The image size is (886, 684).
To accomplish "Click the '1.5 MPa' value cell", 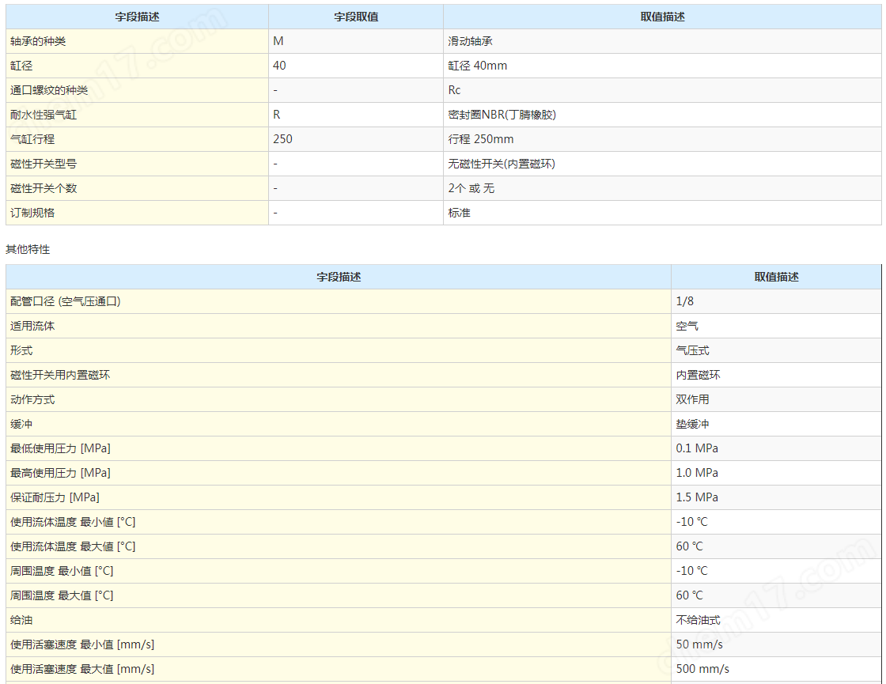I will tap(776, 497).
